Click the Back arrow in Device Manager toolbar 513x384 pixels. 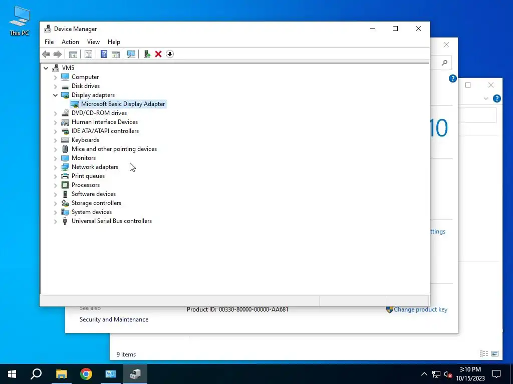(x=46, y=54)
